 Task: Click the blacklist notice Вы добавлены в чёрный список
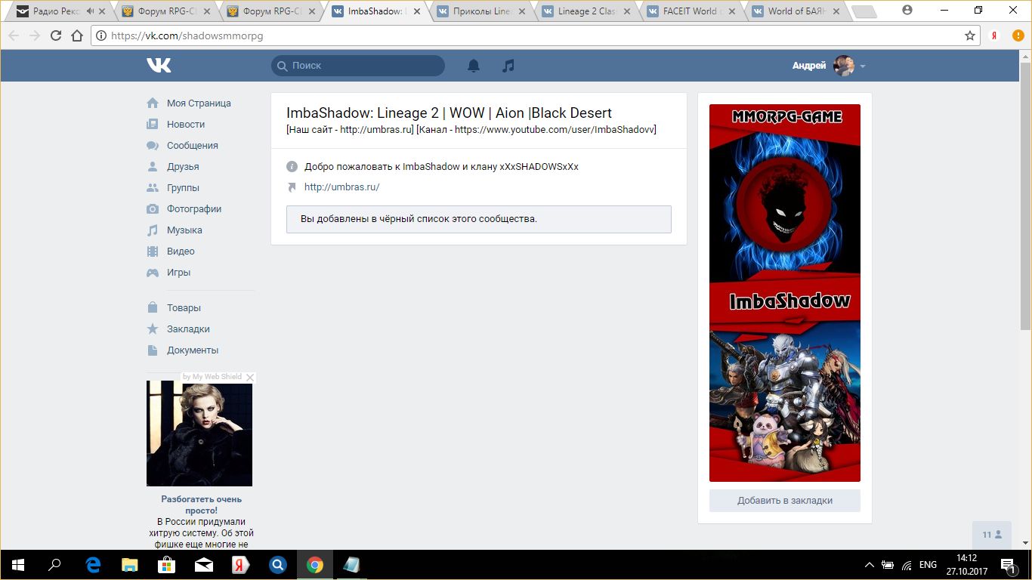479,219
